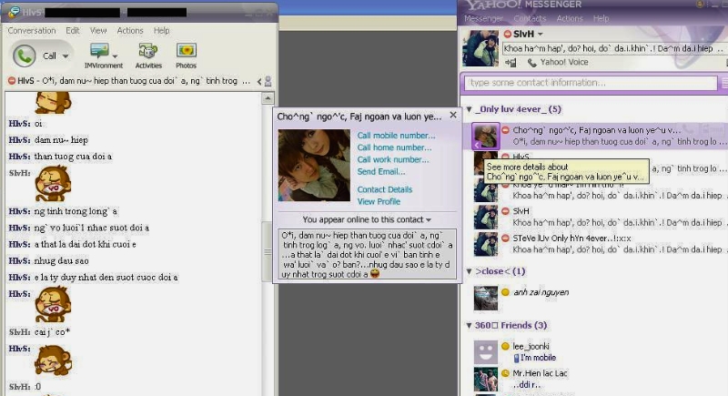728x396 pixels.
Task: Click the green Call phone icon
Action: pos(25,56)
